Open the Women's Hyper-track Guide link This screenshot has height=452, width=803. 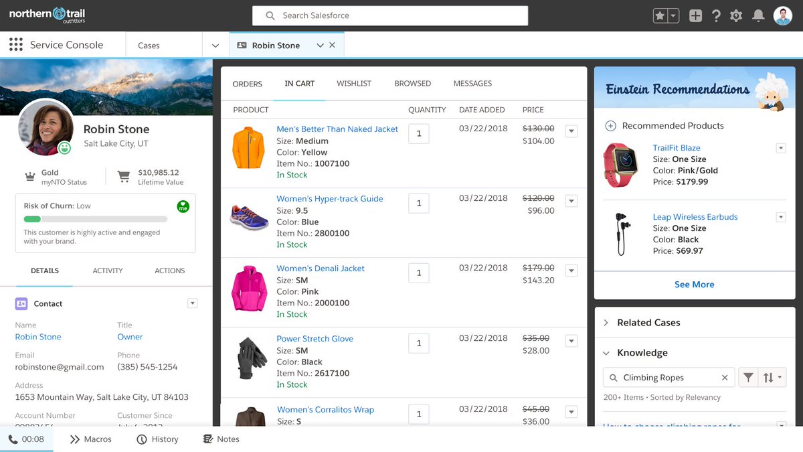(330, 199)
